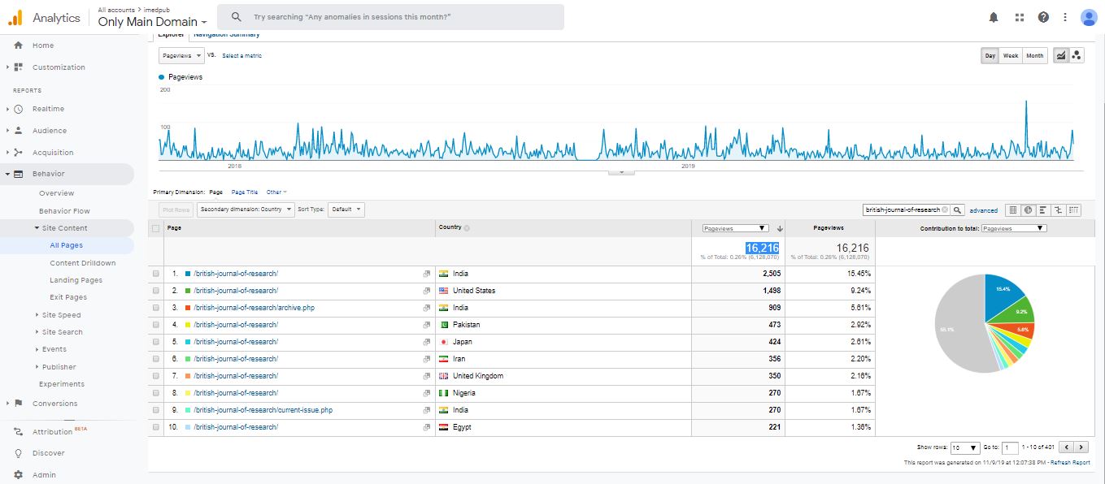Switch to motion chart view icon
Screen dimensions: 1105x484
pos(1077,56)
